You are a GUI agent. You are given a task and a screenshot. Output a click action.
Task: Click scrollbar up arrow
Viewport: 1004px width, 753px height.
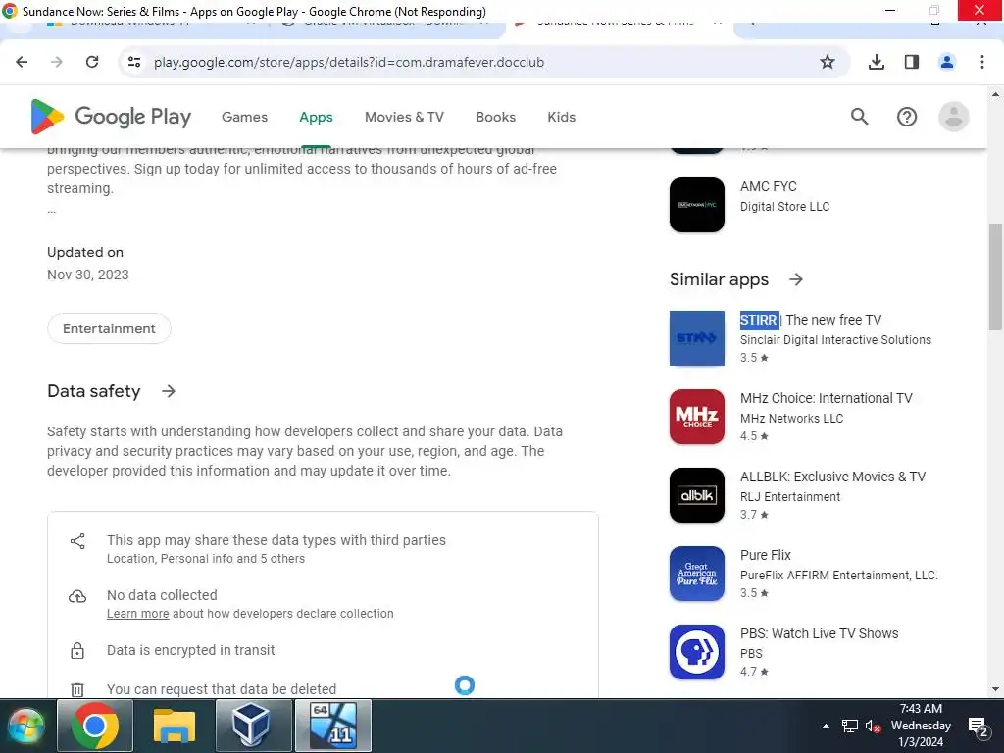pyautogui.click(x=995, y=94)
